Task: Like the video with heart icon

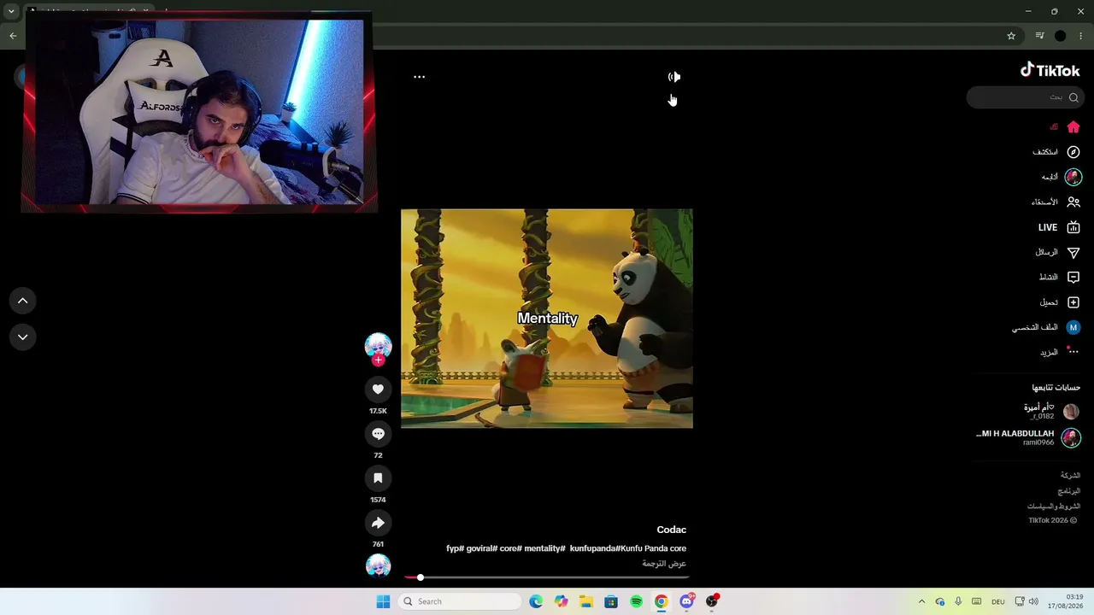Action: point(378,389)
